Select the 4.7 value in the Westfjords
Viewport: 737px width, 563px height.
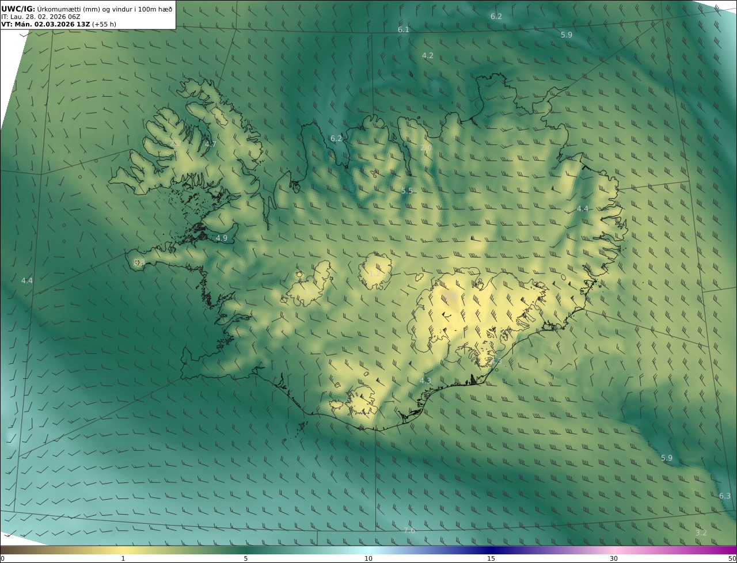point(211,144)
